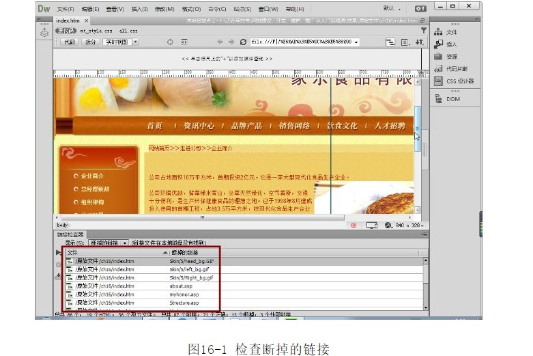The width and height of the screenshot is (533, 356).
Task: Click the green run arrow in link checker
Action: pos(58,253)
